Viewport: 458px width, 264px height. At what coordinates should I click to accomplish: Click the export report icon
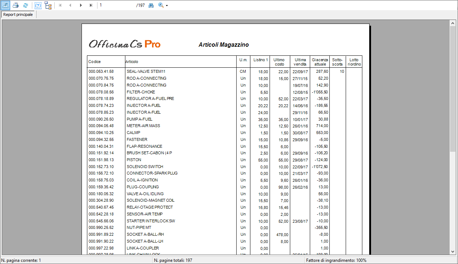(5, 5)
